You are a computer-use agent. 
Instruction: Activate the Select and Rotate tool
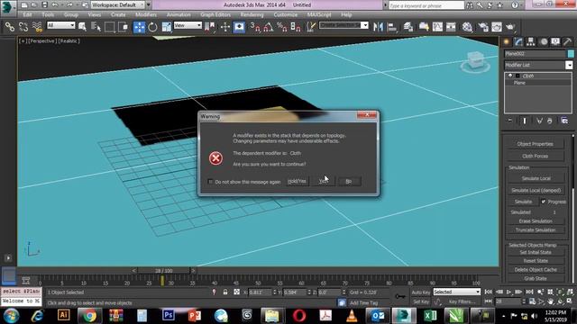tap(152, 27)
